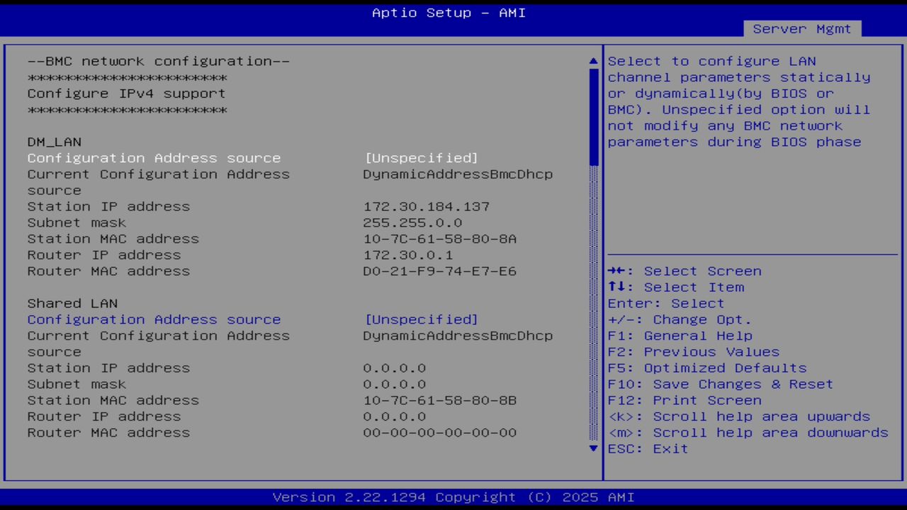Viewport: 907px width, 510px height.
Task: Open the Shared LAN Configuration Address source dropdown
Action: (x=154, y=319)
